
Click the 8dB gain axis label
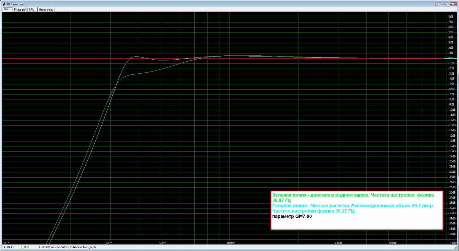click(x=451, y=17)
